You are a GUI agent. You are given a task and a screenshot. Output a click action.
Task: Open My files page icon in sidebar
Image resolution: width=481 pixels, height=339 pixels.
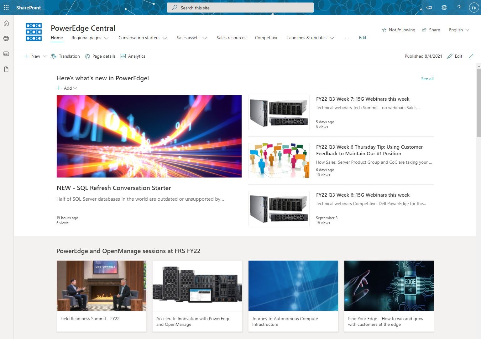(6, 69)
